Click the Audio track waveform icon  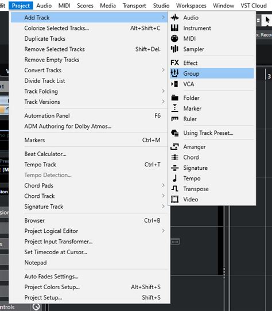174,18
